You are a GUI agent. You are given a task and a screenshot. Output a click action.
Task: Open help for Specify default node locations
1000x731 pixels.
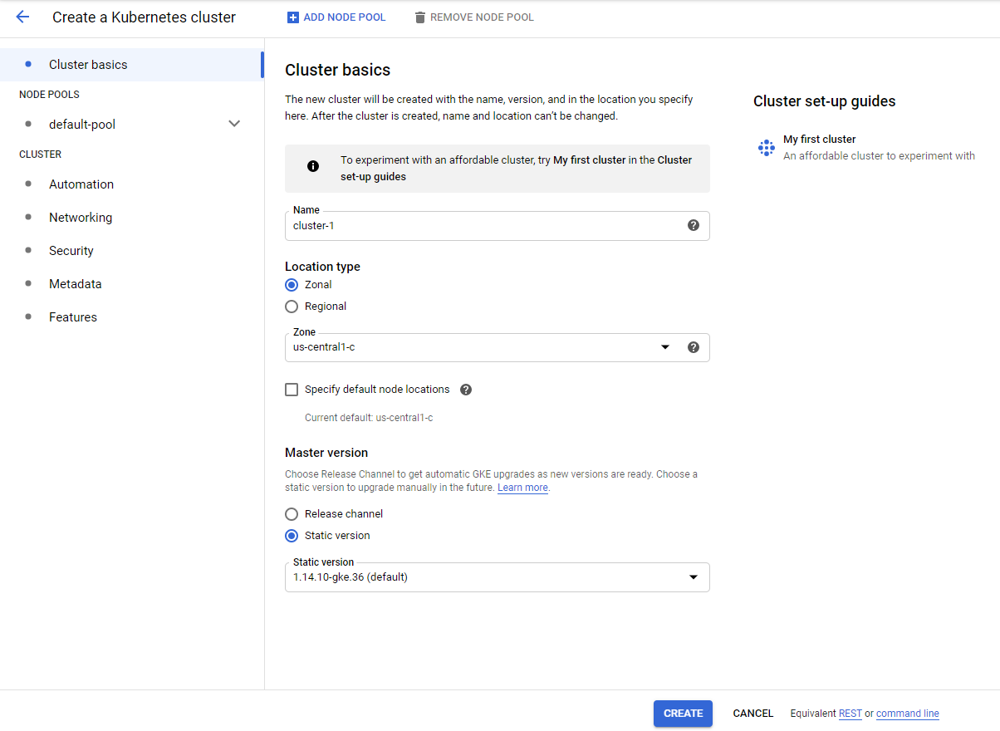tap(466, 390)
